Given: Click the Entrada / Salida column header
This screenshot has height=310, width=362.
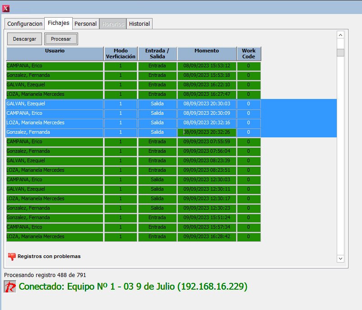Looking at the screenshot, I should [x=157, y=54].
